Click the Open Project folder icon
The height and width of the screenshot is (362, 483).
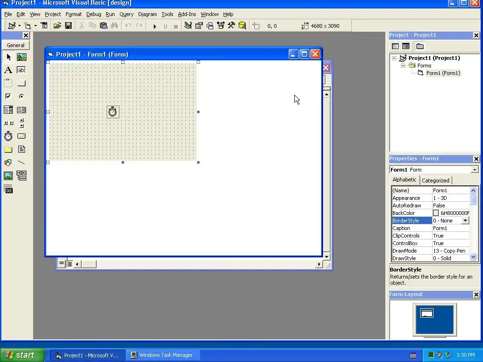57,25
